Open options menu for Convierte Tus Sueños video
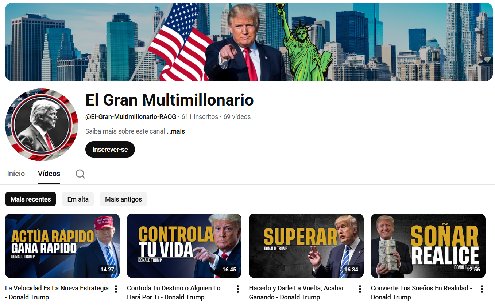This screenshot has width=495, height=306. coord(482,289)
